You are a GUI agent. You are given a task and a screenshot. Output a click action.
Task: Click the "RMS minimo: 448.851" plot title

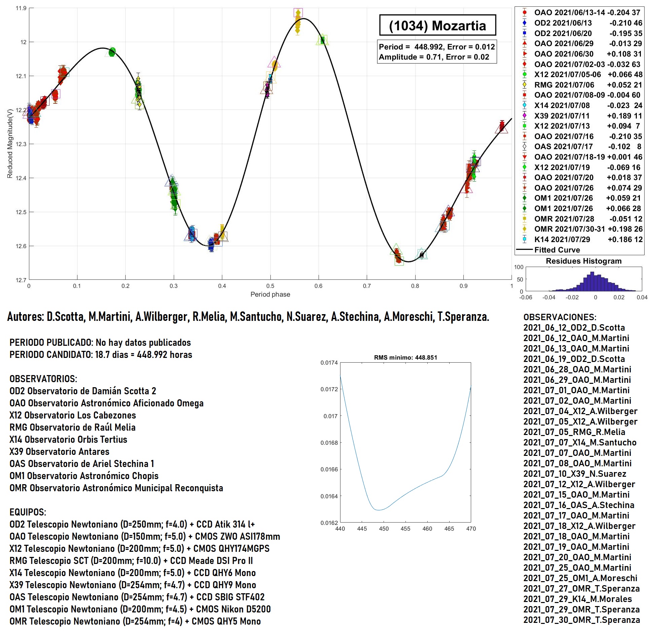click(x=405, y=358)
